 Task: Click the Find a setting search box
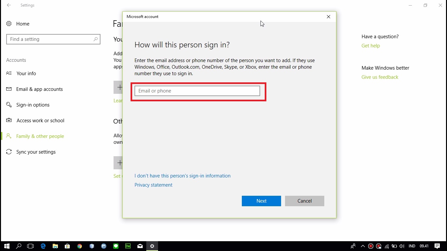tap(53, 39)
